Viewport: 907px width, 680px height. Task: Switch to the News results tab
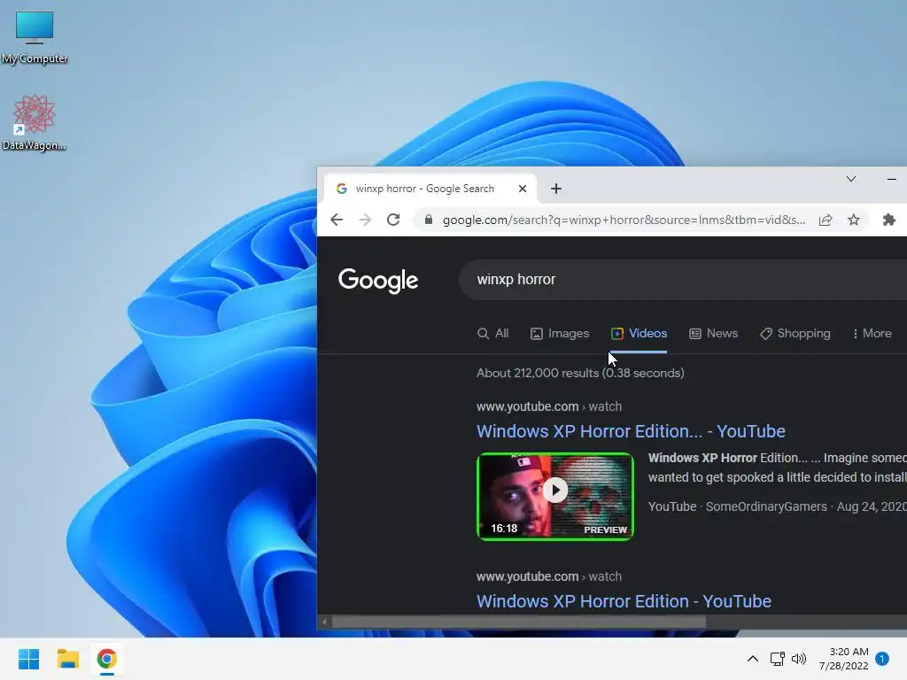click(714, 334)
